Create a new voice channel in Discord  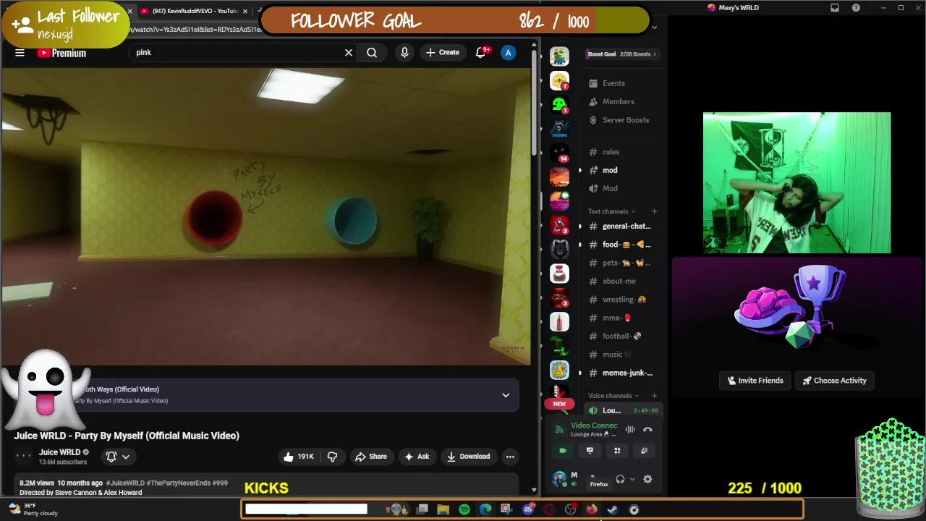[x=654, y=396]
